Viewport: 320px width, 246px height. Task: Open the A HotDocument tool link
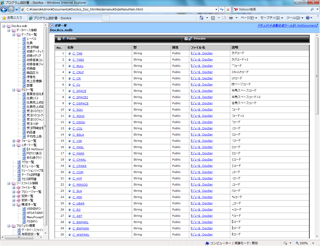[x=287, y=25]
